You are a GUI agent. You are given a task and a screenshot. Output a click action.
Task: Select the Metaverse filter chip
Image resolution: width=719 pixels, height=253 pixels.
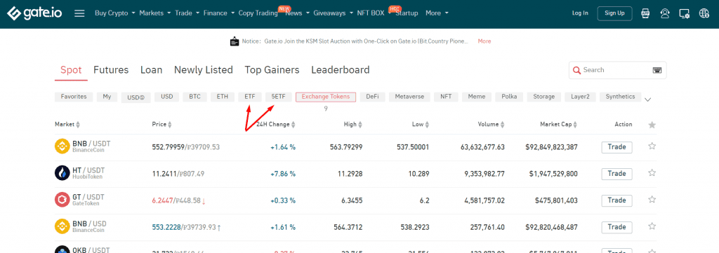tap(409, 97)
